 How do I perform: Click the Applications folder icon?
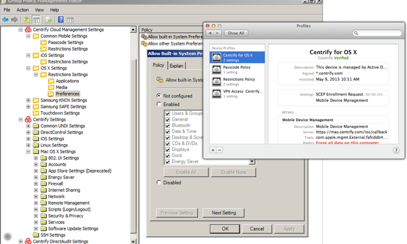(x=51, y=81)
